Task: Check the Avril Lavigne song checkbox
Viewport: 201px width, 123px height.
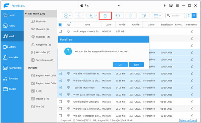Action: 60,31
